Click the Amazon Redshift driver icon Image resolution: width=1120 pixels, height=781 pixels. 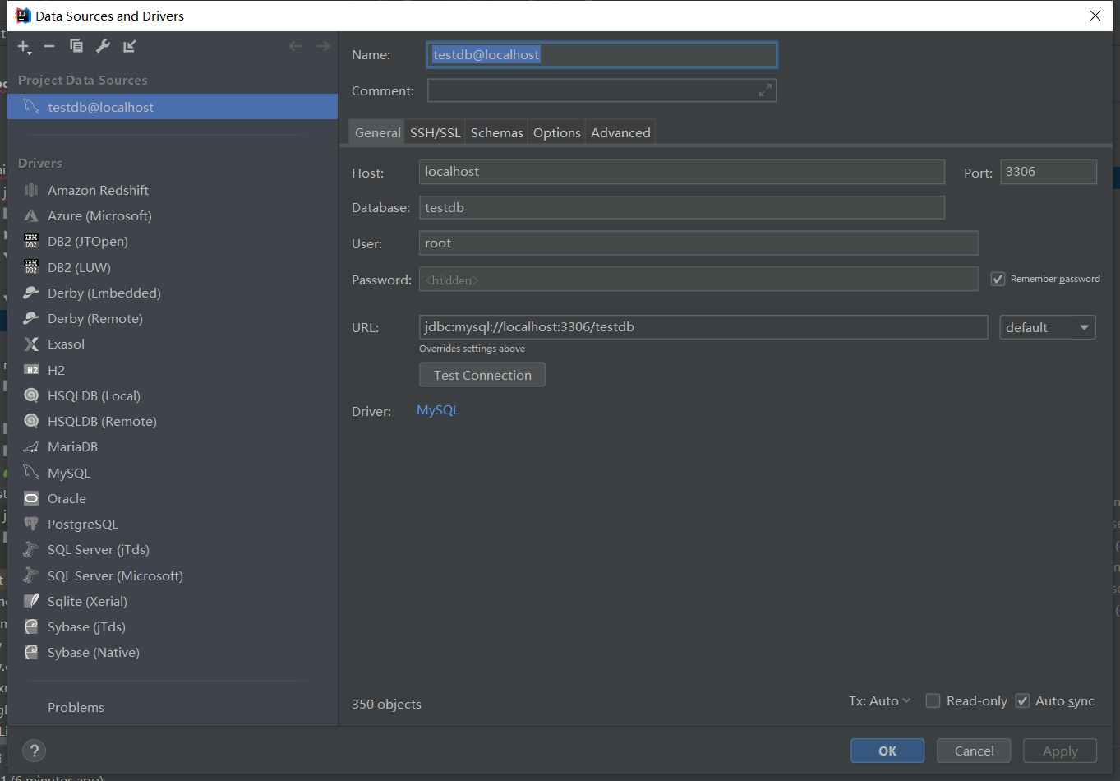pos(31,190)
